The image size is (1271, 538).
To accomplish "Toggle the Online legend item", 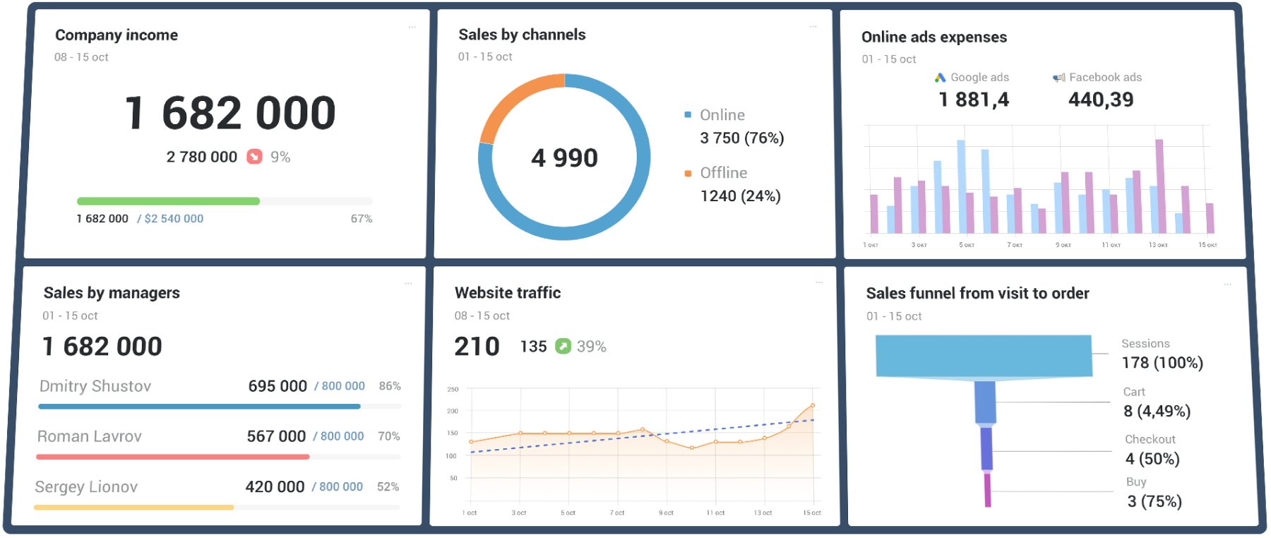I will tap(722, 115).
